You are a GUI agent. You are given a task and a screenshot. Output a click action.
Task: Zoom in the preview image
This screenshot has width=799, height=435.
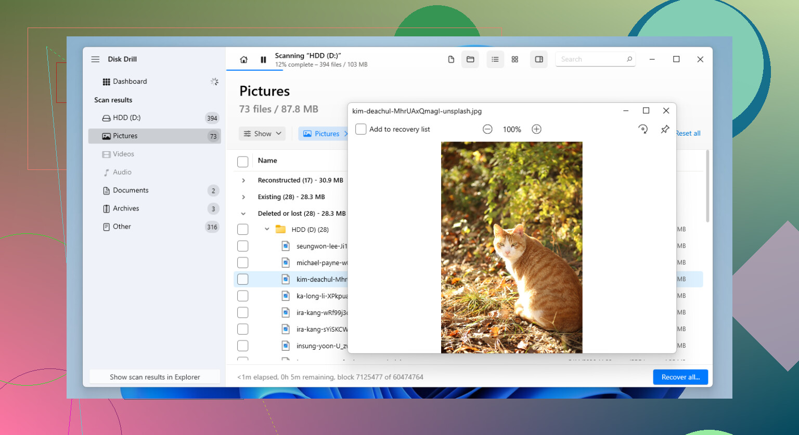tap(537, 129)
